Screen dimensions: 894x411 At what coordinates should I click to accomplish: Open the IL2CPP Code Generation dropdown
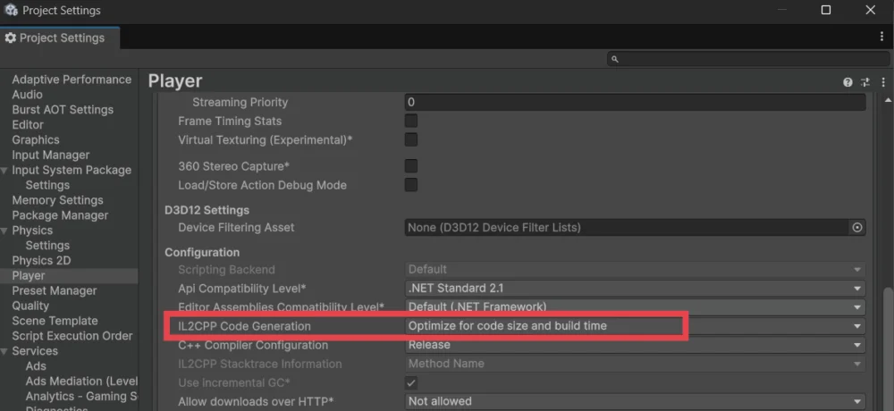coord(635,326)
